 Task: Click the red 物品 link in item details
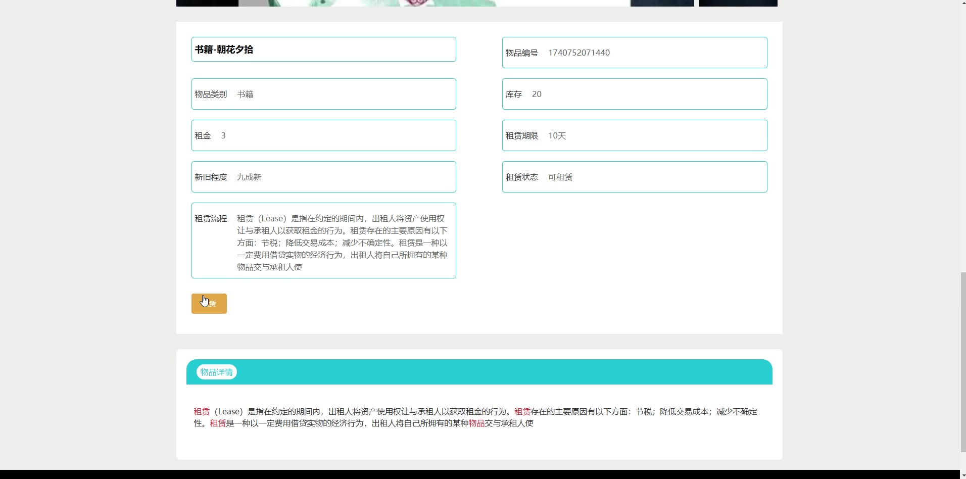pyautogui.click(x=476, y=423)
